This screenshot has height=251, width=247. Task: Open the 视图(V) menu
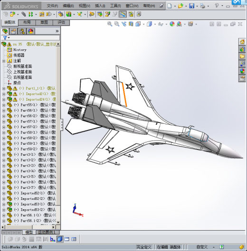pos(85,6)
